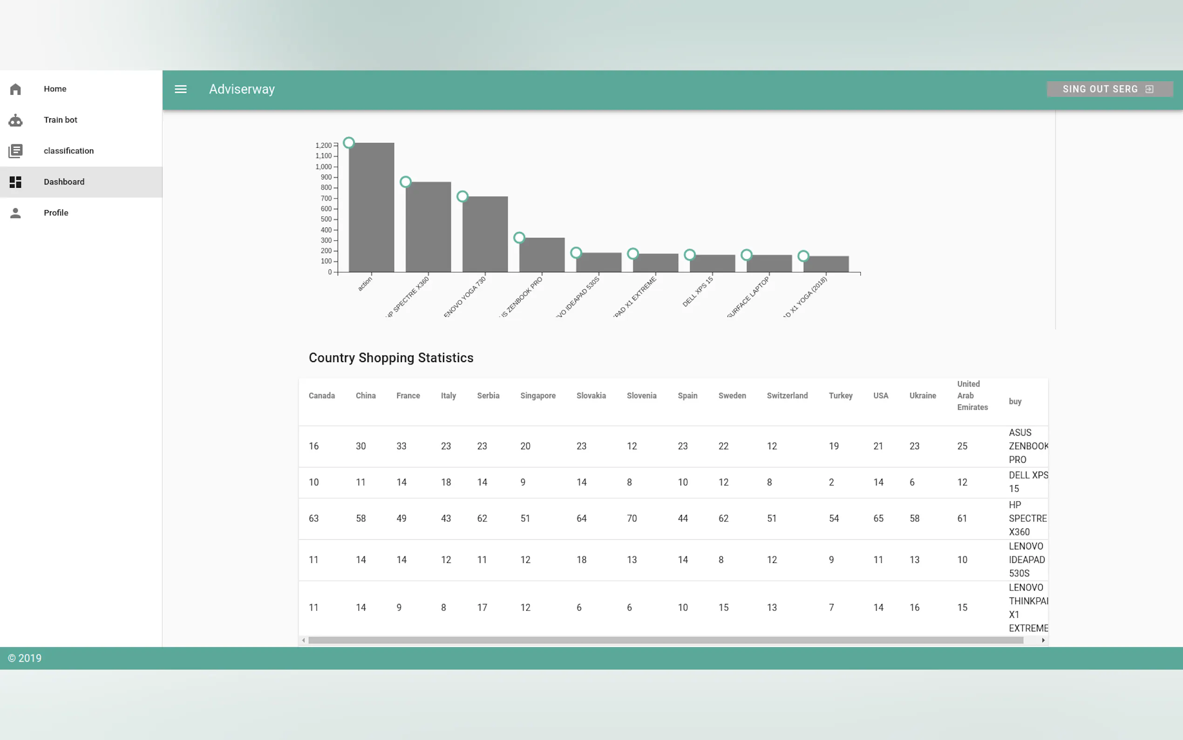Select the DELL XPS 15 gray bar
1183x740 pixels.
click(712, 263)
